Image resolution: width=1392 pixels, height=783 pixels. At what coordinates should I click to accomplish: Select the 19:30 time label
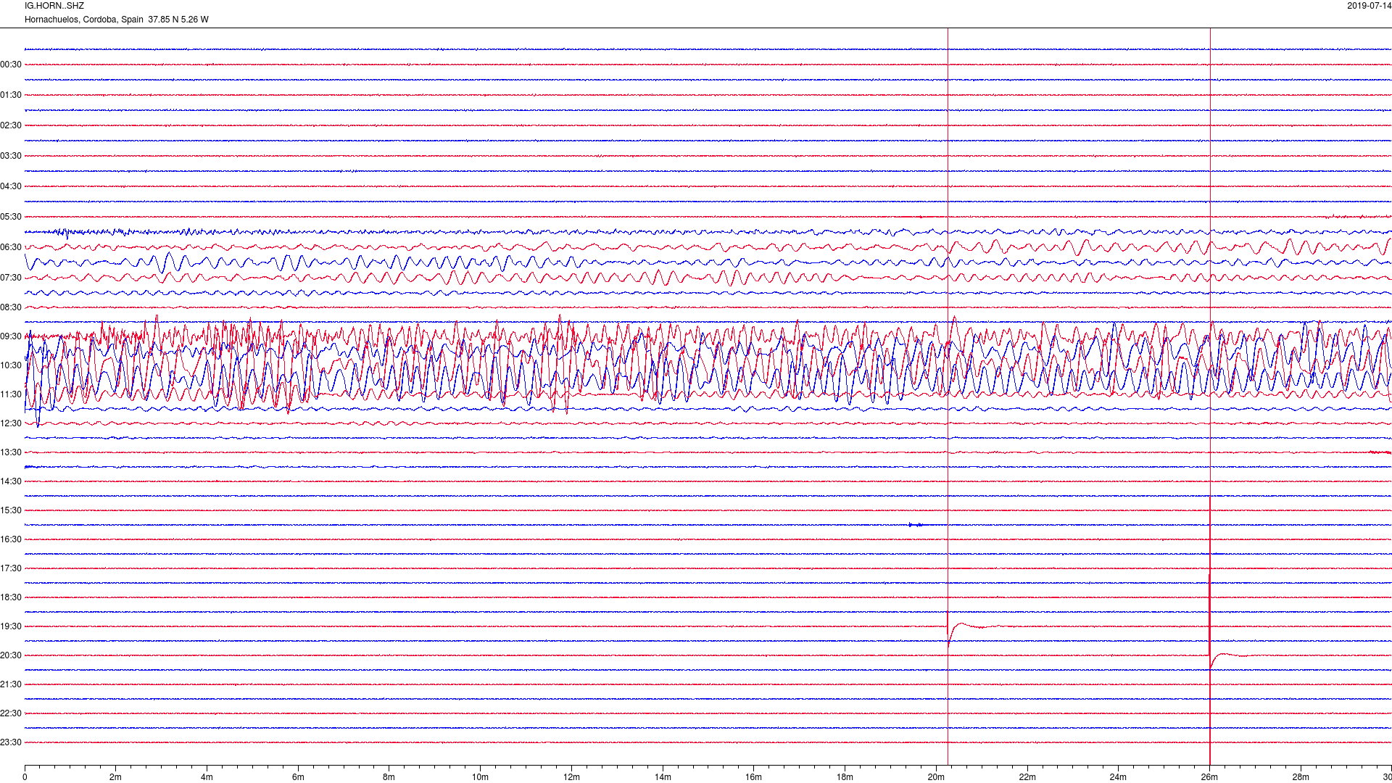click(x=11, y=626)
